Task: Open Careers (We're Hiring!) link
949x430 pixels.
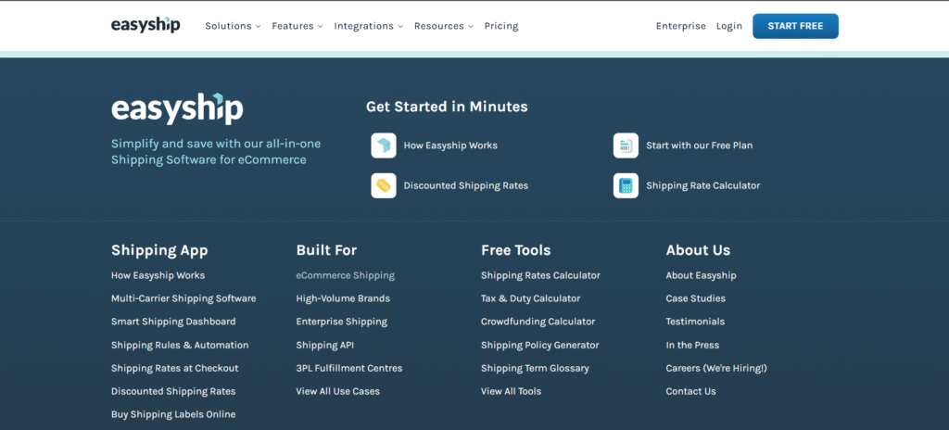Action: 716,368
